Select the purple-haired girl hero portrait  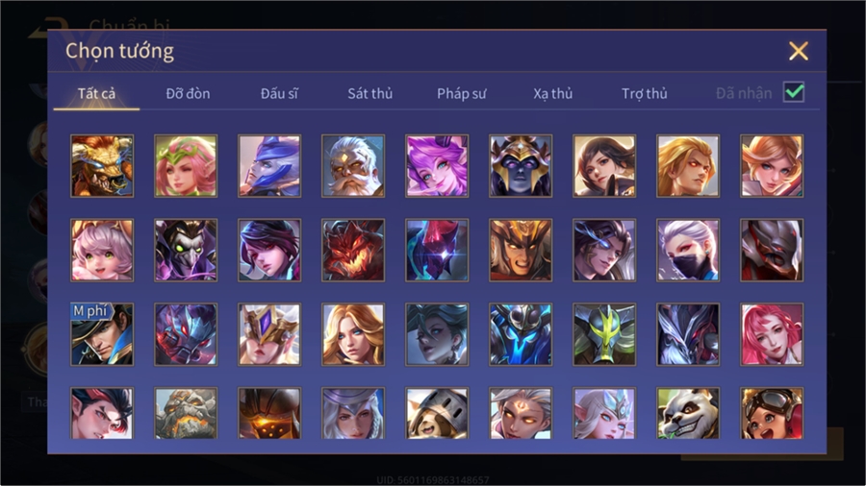[x=437, y=166]
